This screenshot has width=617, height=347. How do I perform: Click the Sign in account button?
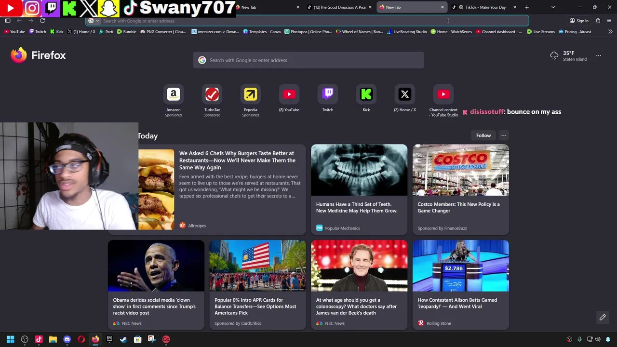579,21
